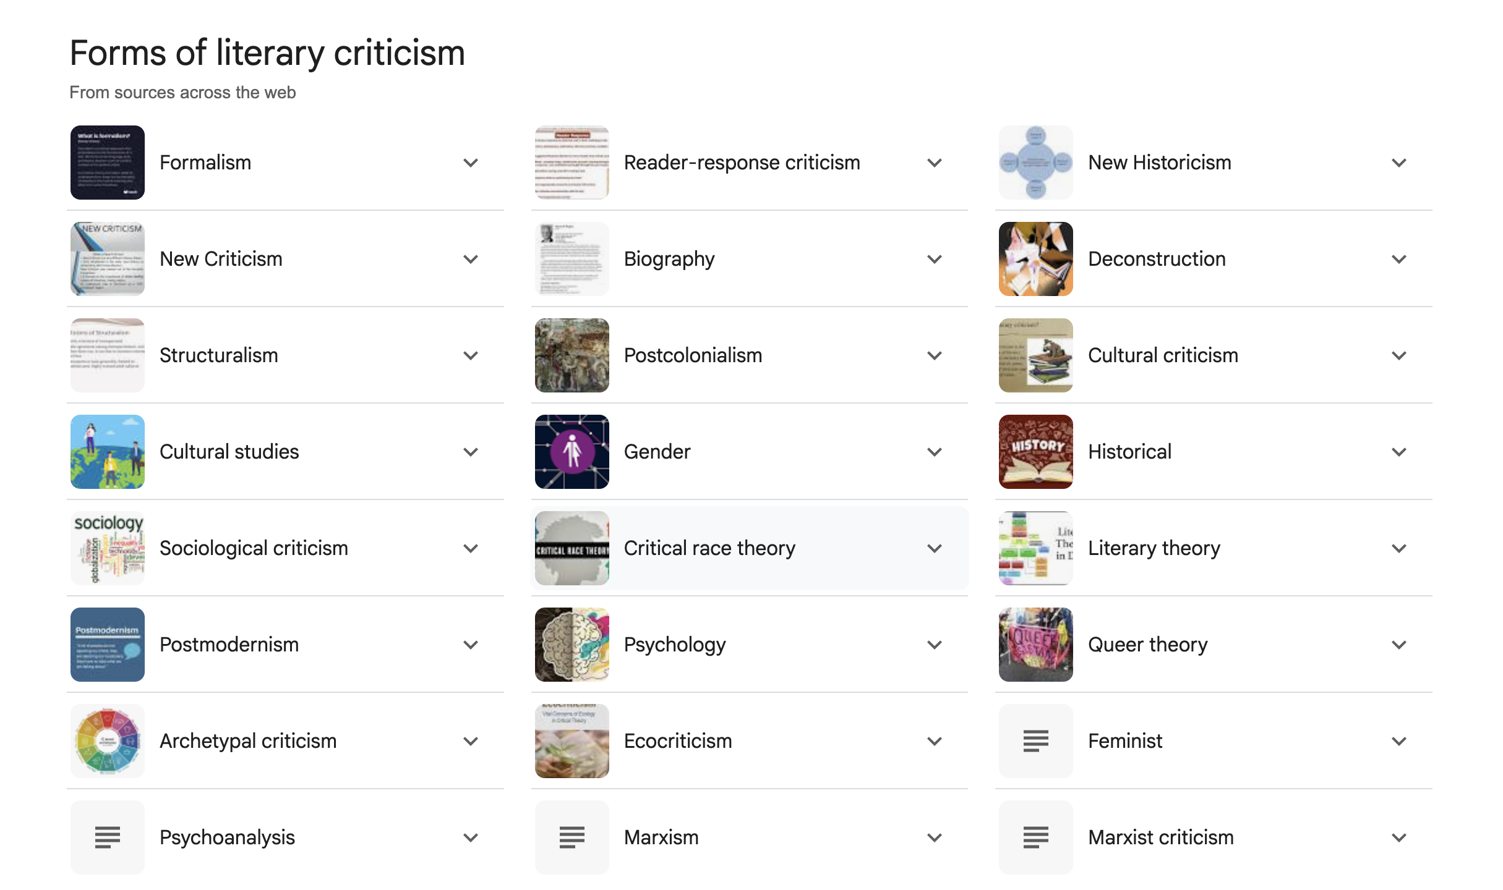Open the Structuralism entry label
Viewport: 1503px width, 890px height.
218,355
